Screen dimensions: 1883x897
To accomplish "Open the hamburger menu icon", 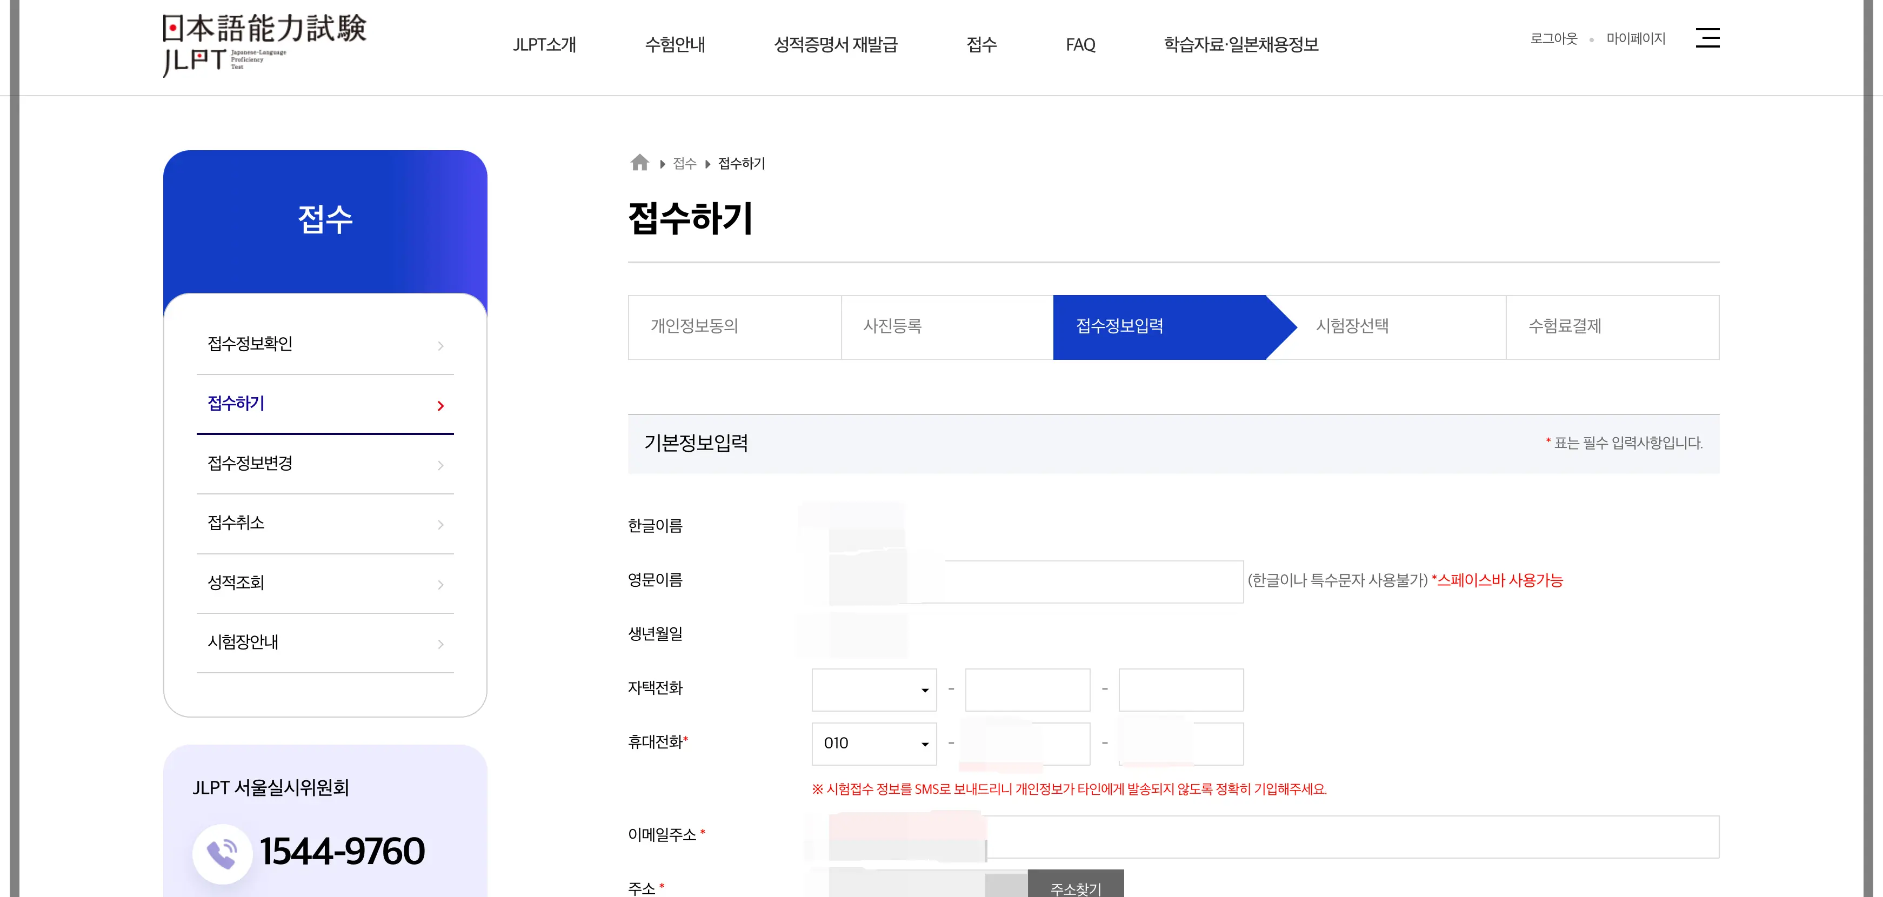I will coord(1707,38).
